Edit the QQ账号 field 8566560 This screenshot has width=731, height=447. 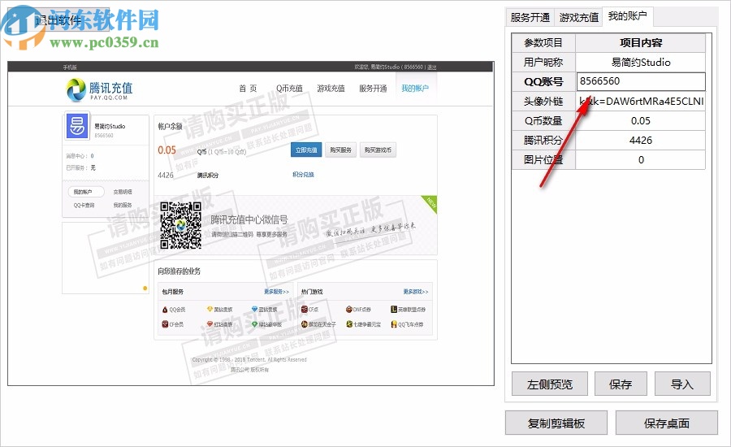tap(641, 81)
